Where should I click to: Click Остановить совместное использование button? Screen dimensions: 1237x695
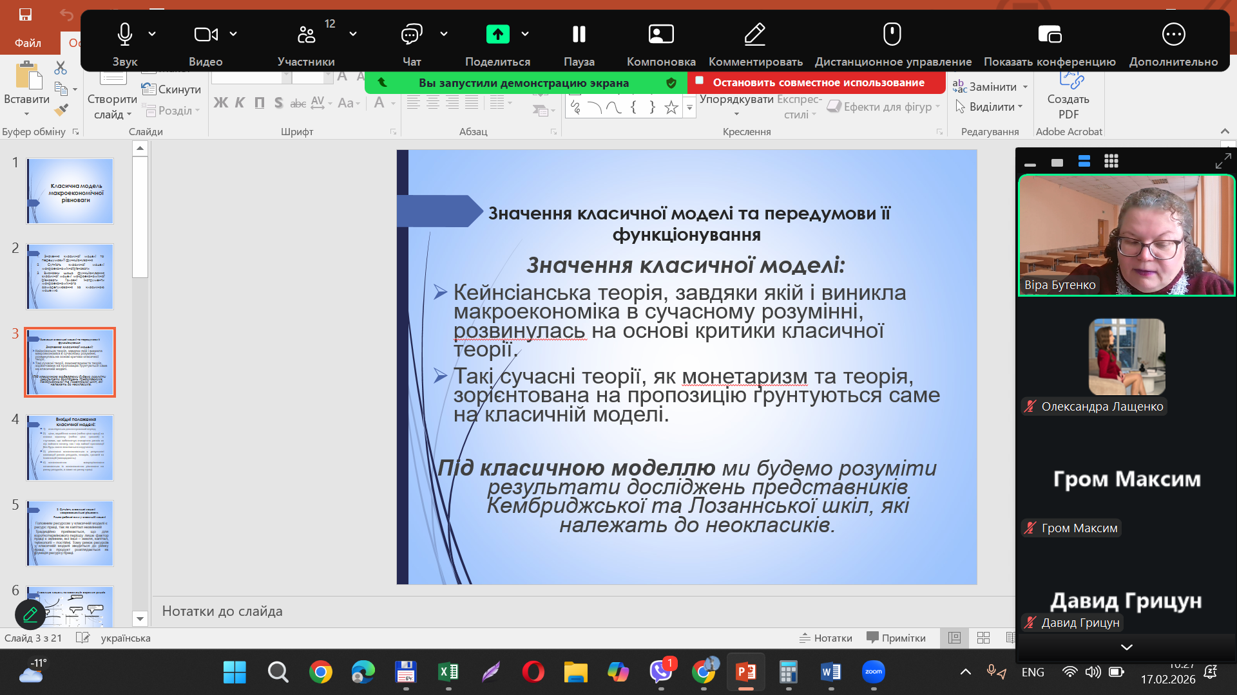817,82
